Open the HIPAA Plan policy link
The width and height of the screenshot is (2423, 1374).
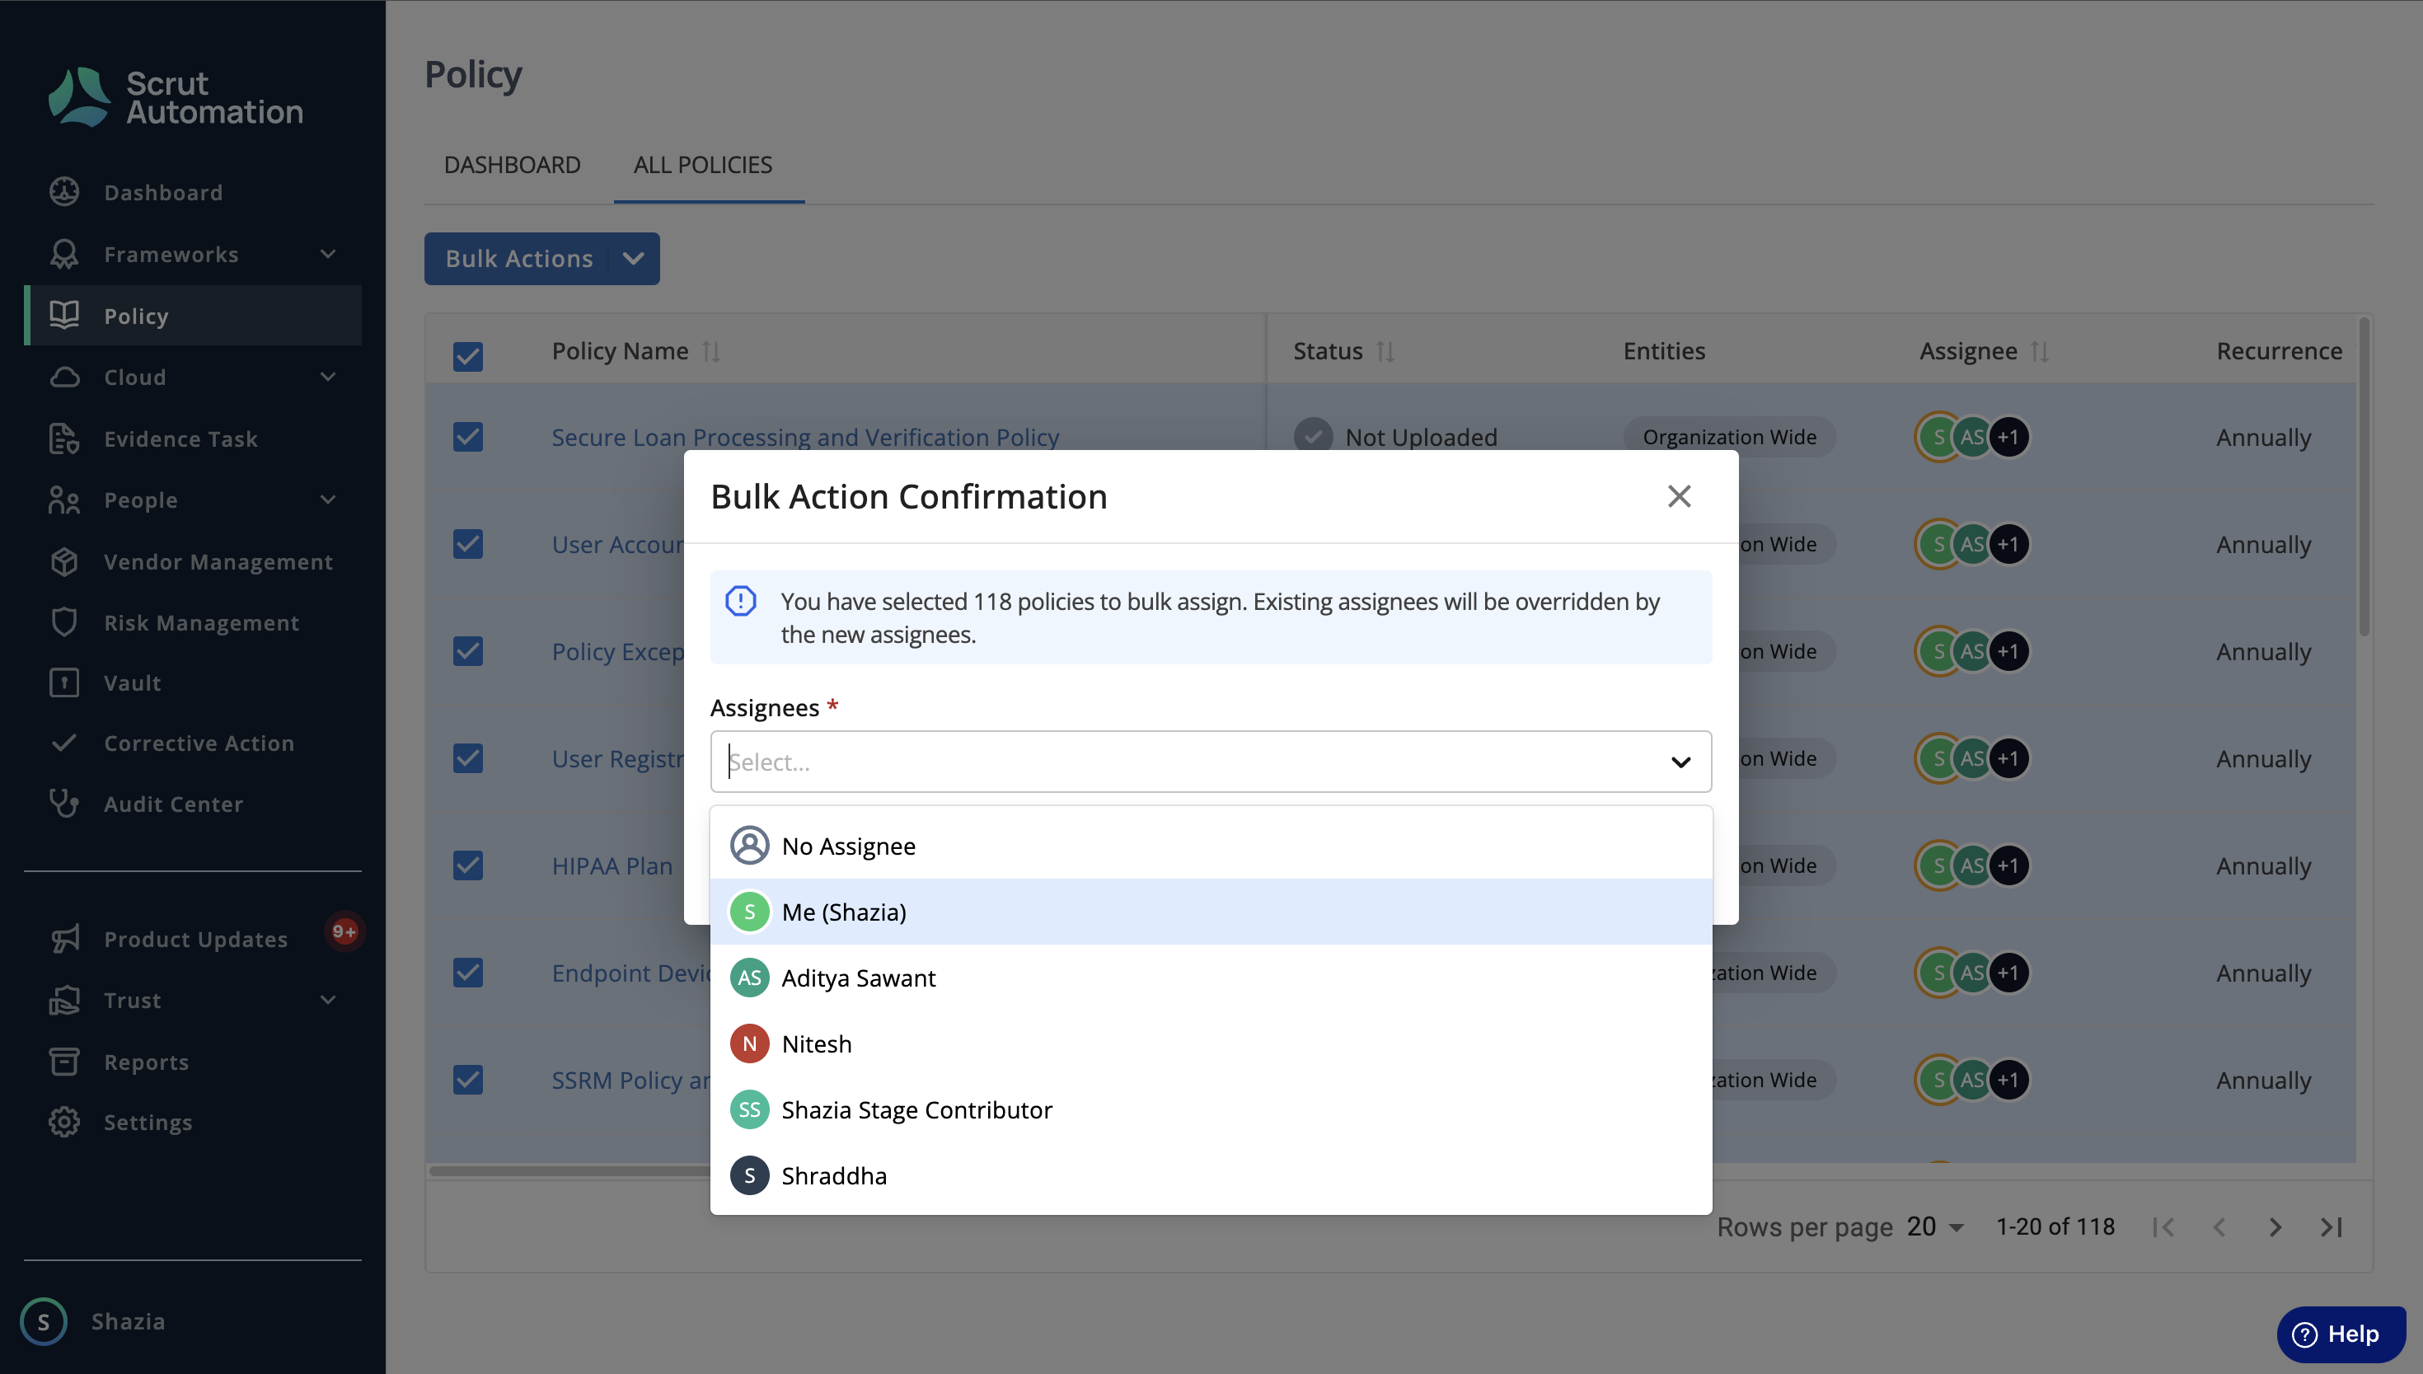pyautogui.click(x=612, y=865)
